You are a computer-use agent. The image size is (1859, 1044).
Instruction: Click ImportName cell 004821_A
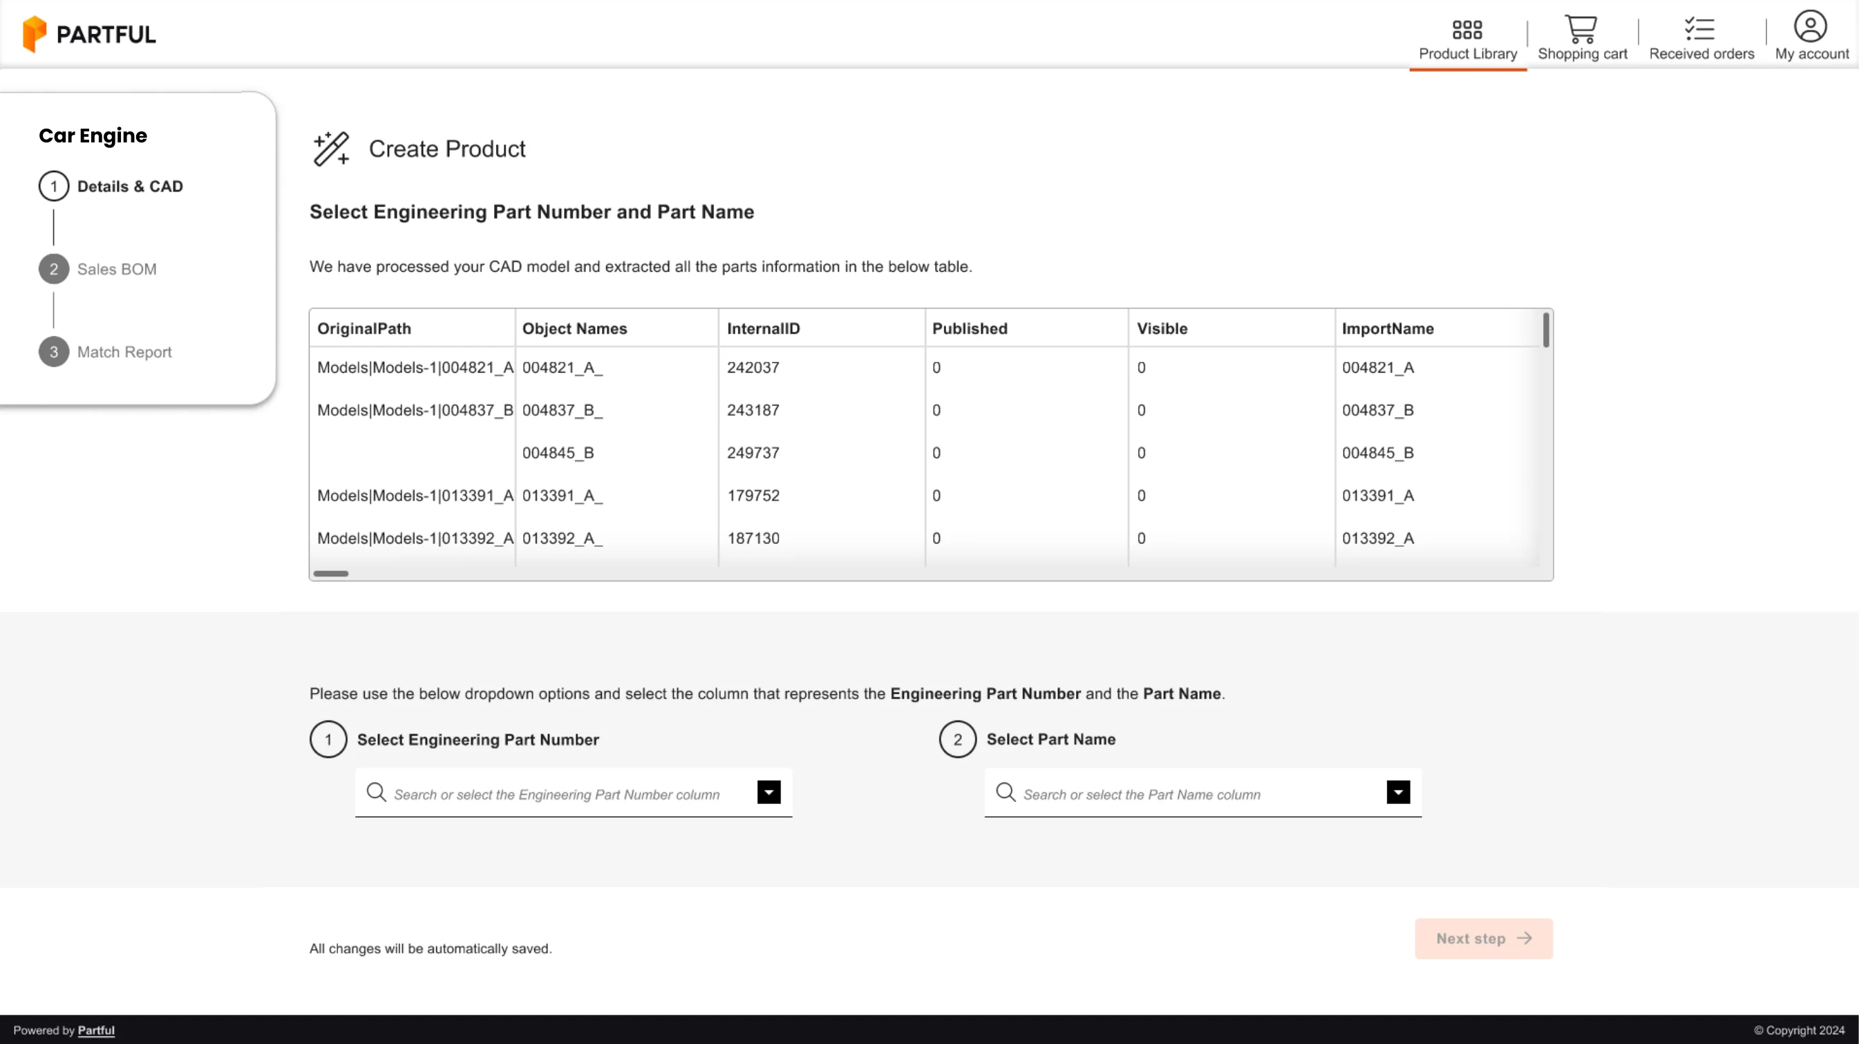(1377, 368)
